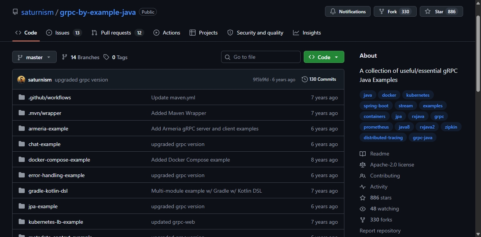Click the folder icon for .mvn/wrapper
The image size is (481, 237).
[22, 113]
